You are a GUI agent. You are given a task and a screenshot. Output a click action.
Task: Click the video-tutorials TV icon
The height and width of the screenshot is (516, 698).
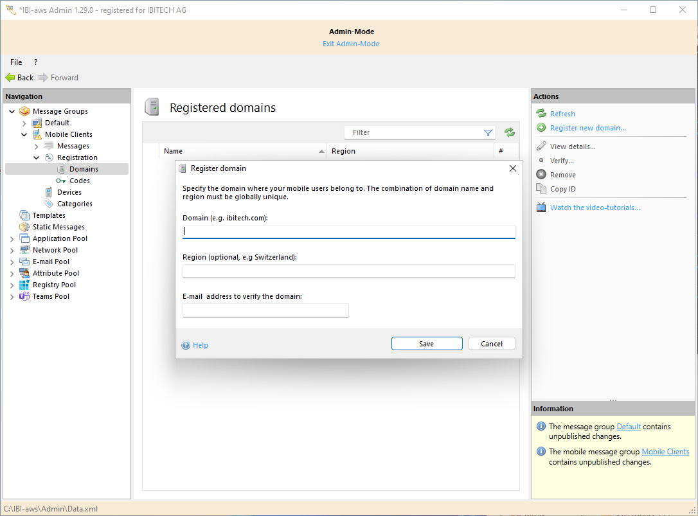coord(541,208)
